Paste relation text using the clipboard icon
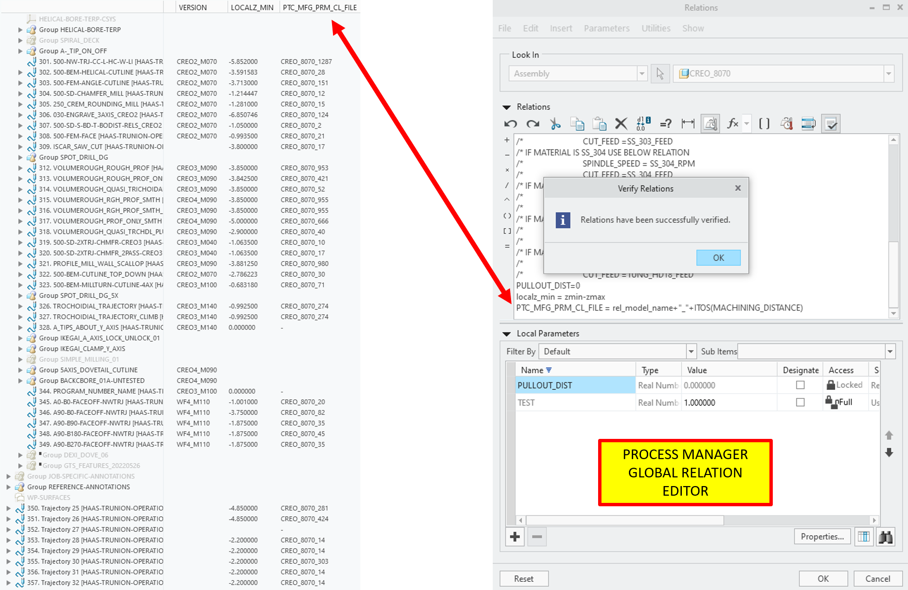908x590 pixels. pyautogui.click(x=599, y=123)
